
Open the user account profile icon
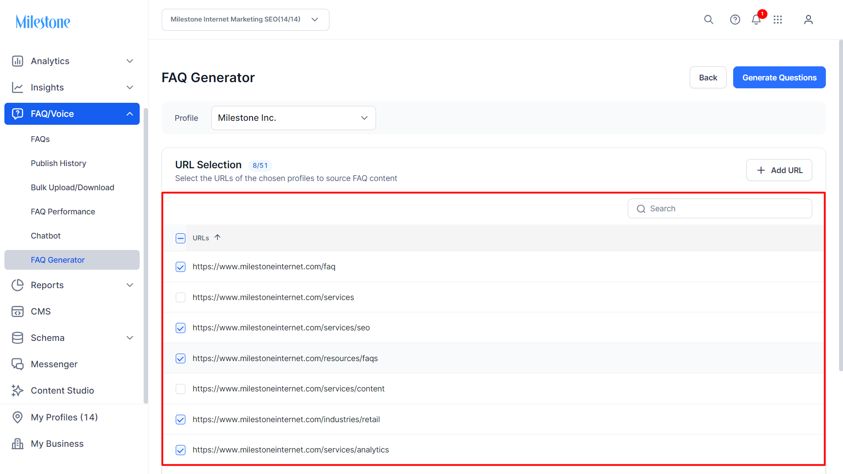coord(808,20)
